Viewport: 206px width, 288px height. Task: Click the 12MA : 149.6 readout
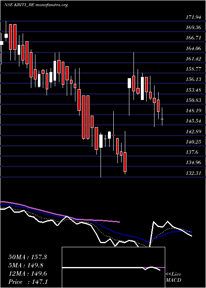click(28, 274)
